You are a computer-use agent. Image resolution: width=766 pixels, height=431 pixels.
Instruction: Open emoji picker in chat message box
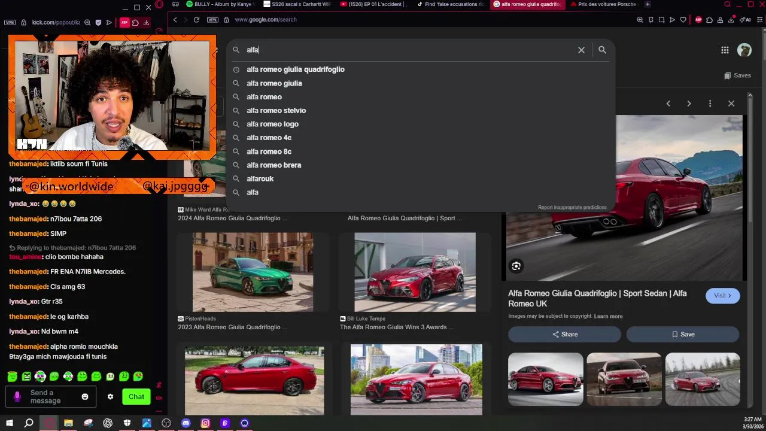pyautogui.click(x=85, y=397)
